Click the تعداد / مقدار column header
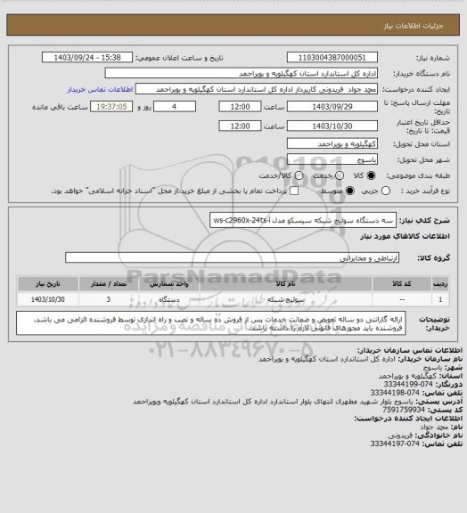 (109, 283)
